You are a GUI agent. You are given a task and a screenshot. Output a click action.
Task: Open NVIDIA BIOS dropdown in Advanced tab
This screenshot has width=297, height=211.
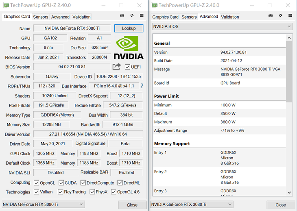223,26
